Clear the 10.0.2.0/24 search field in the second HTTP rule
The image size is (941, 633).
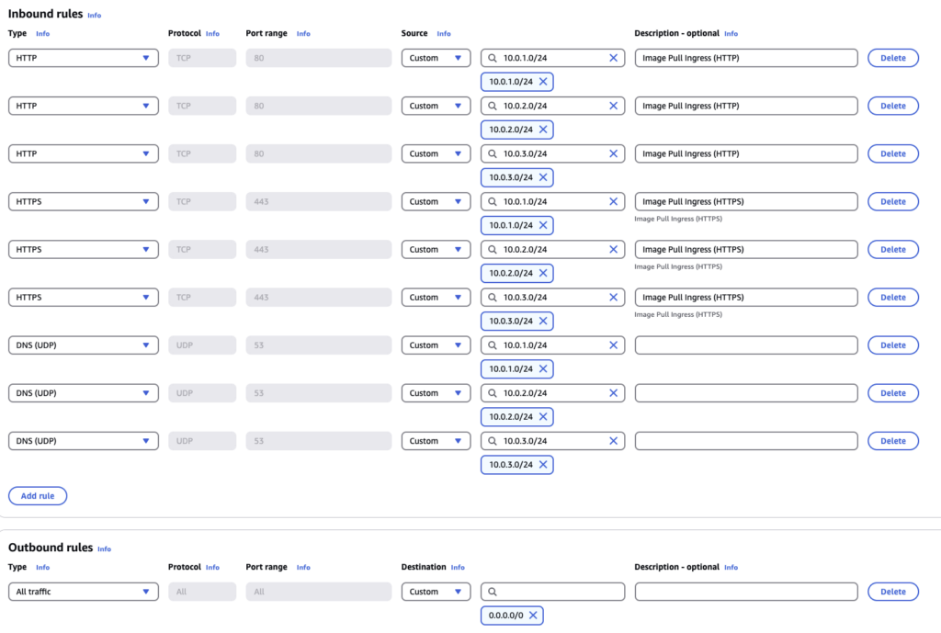point(613,106)
